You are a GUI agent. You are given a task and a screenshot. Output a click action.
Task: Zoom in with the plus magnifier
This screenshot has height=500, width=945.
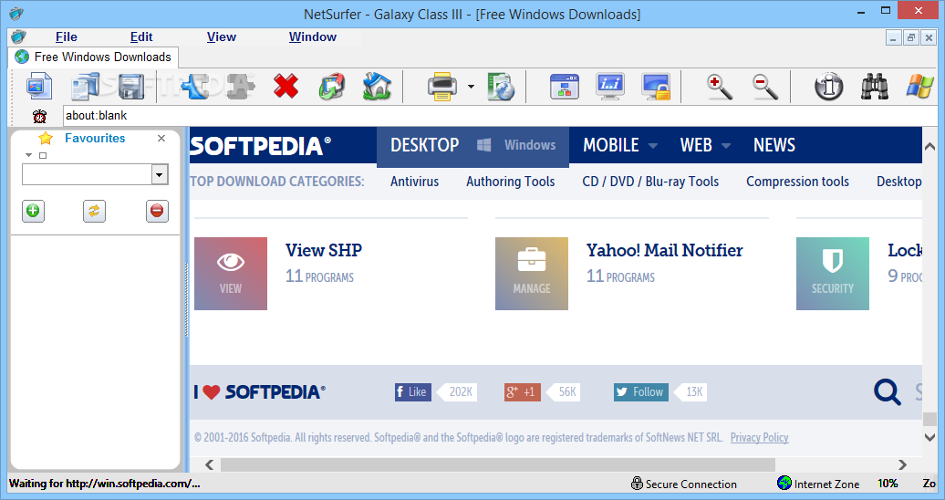coord(720,87)
